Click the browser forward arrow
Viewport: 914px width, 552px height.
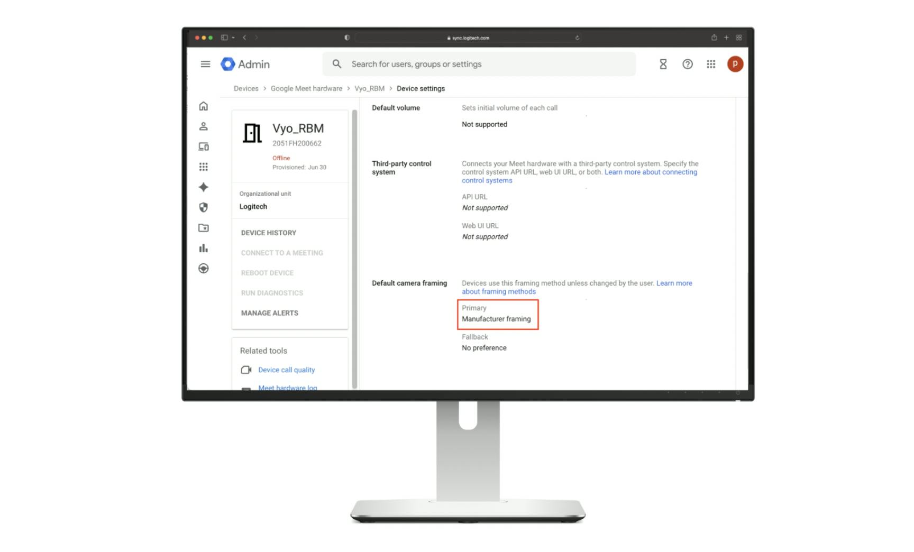pos(257,38)
